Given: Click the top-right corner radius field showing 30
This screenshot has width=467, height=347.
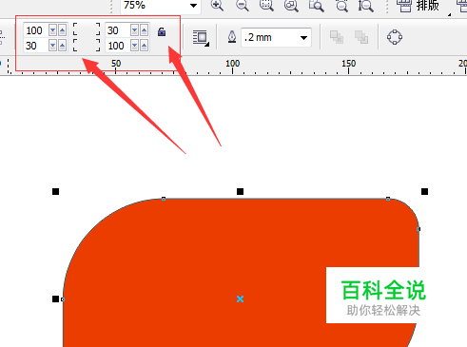Looking at the screenshot, I should coord(117,30).
